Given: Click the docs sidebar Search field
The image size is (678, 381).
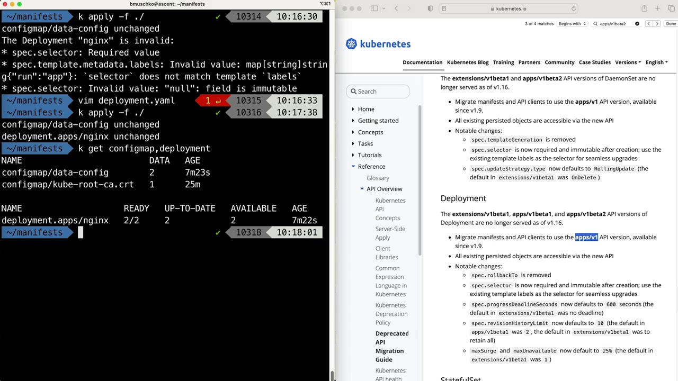Looking at the screenshot, I should (x=378, y=92).
